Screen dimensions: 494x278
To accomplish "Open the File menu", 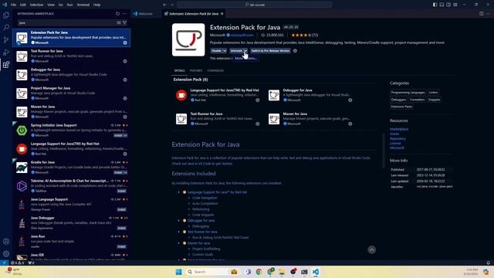I will [x=14, y=5].
